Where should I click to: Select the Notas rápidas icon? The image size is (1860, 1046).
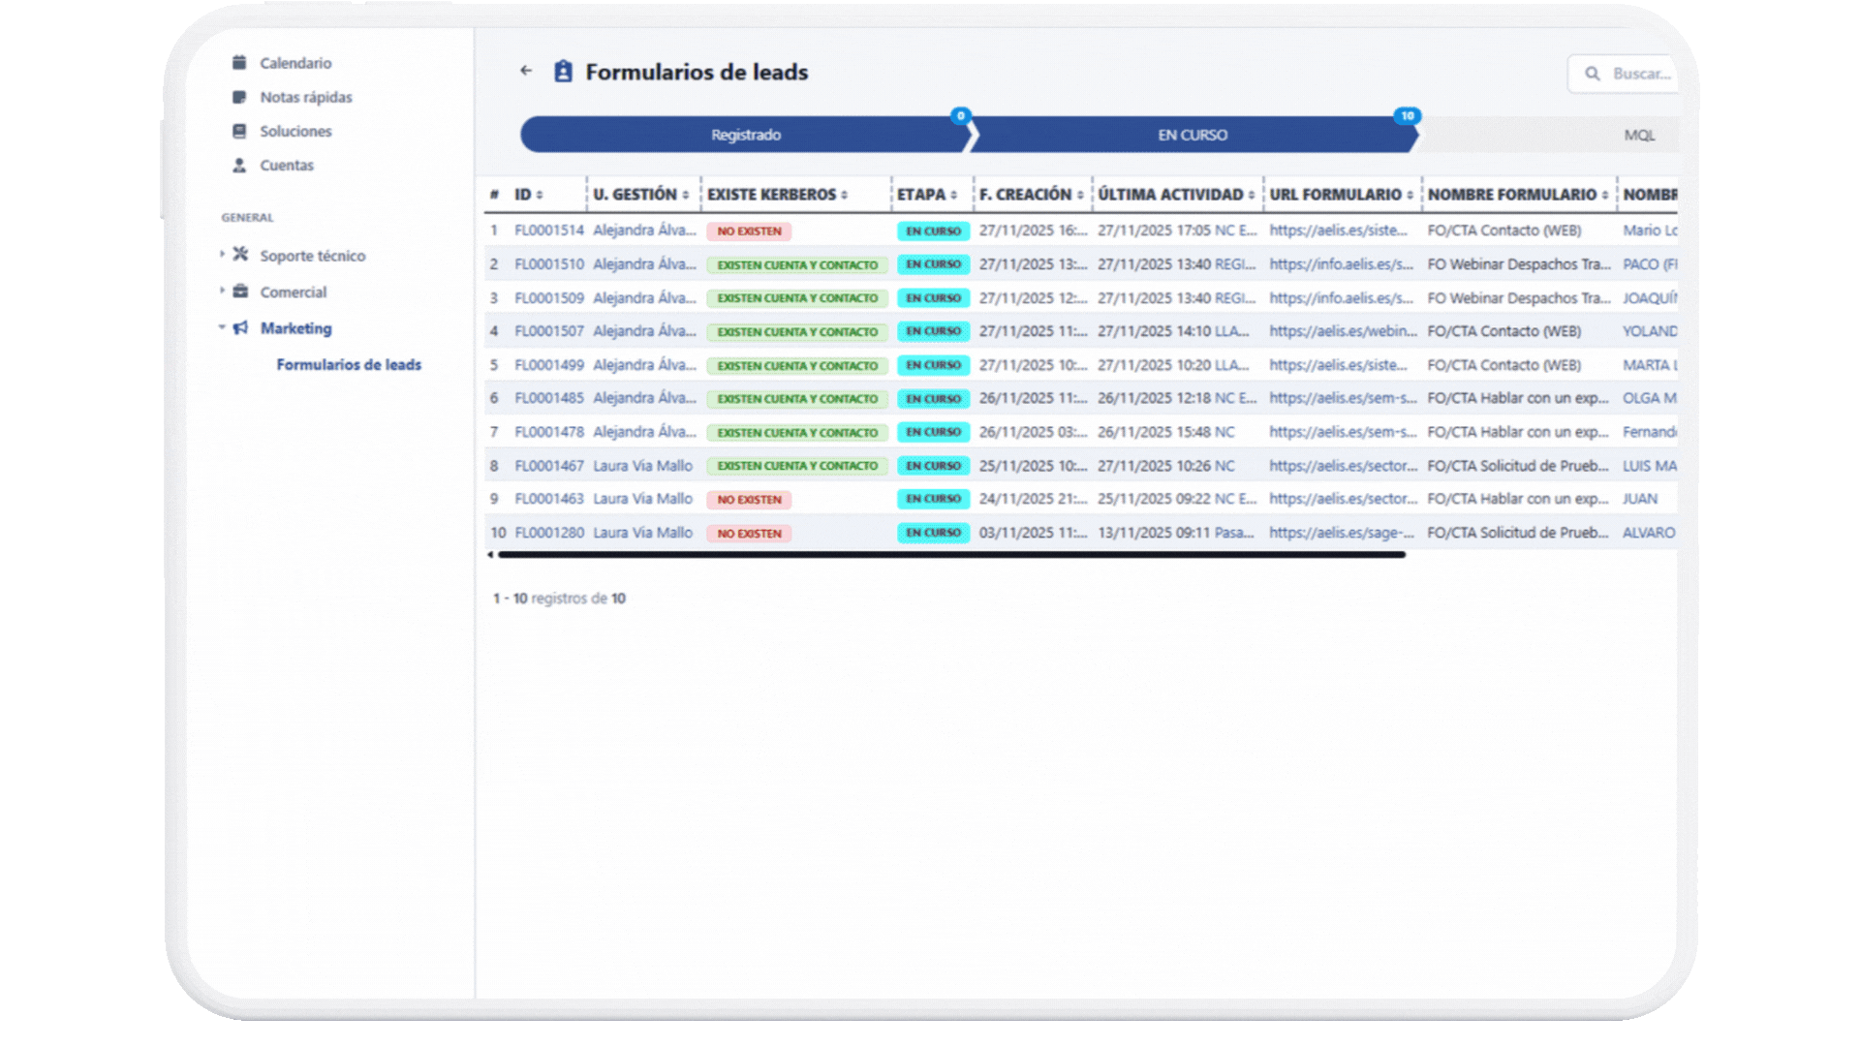[x=238, y=97]
